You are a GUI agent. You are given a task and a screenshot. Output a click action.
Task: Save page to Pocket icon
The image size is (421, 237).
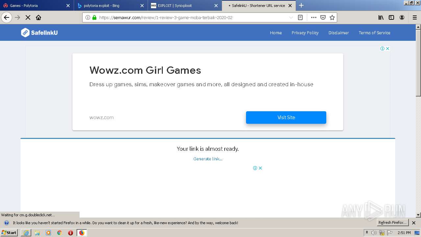click(x=323, y=17)
